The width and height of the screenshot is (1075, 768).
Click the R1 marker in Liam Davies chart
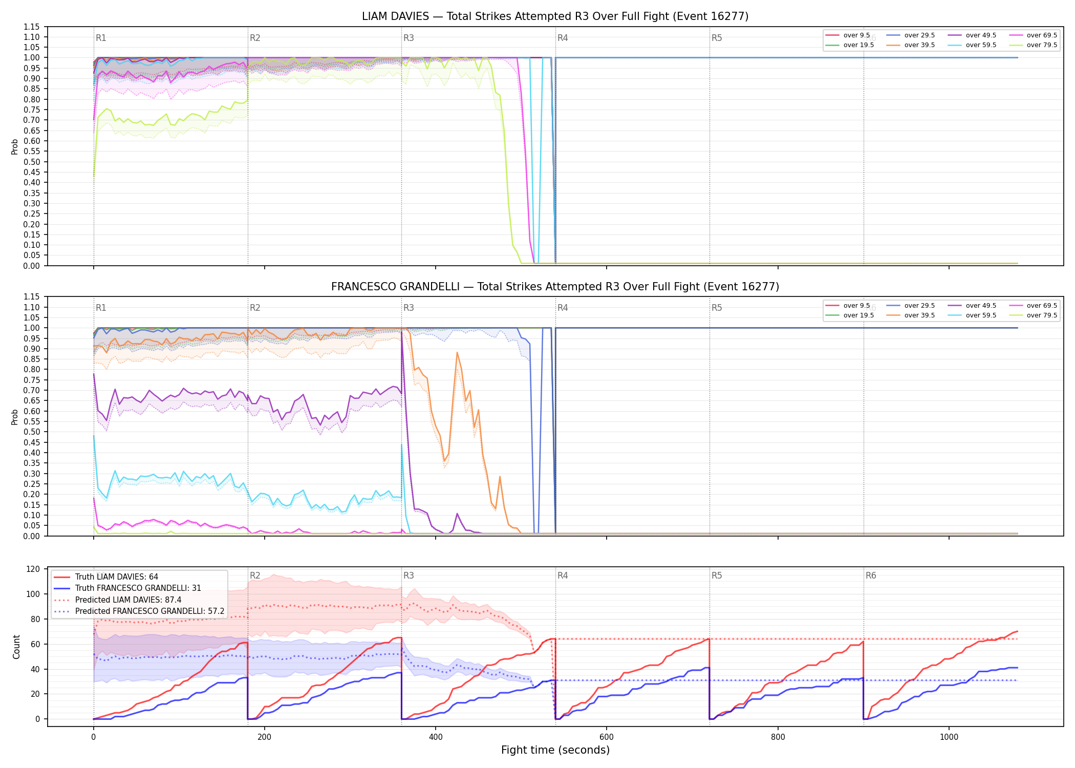coord(101,38)
